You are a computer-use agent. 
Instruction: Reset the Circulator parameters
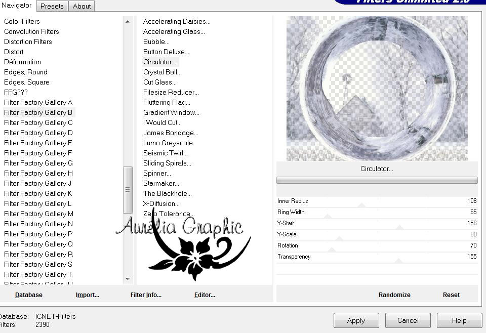[451, 295]
